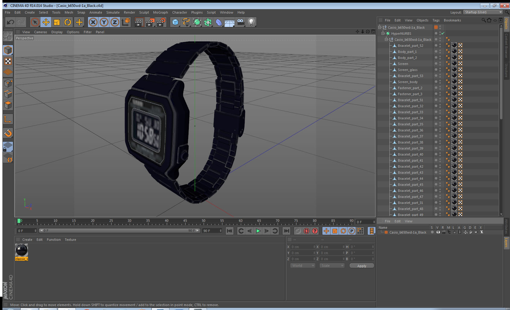The width and height of the screenshot is (510, 310).
Task: Select the Live Selection tool
Action: (35, 22)
